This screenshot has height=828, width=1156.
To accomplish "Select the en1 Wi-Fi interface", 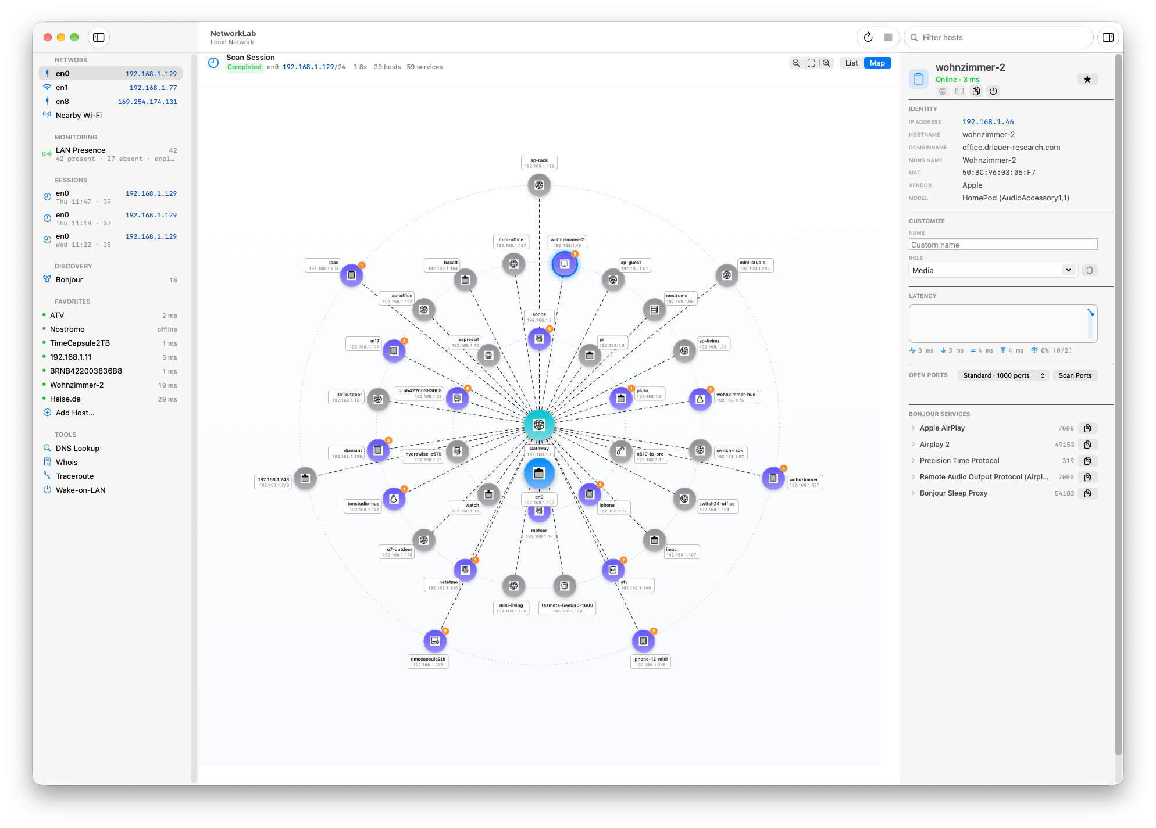I will click(110, 88).
